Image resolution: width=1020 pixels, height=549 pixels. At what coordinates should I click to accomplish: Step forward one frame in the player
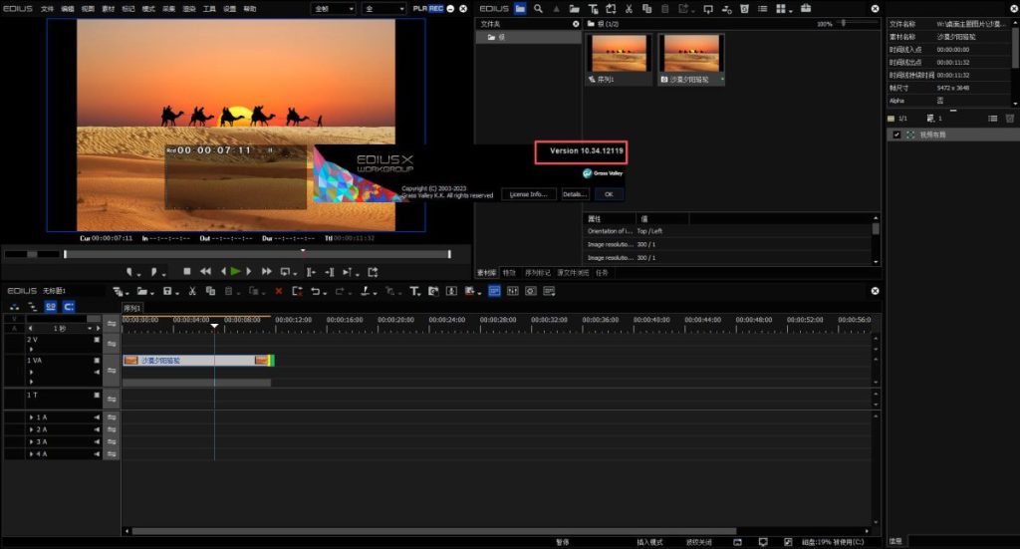(248, 271)
